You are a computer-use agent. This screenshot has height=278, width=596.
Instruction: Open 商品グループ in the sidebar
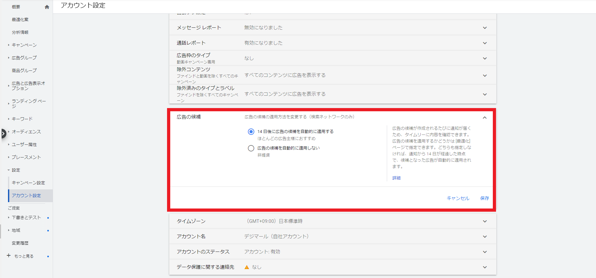pos(24,70)
